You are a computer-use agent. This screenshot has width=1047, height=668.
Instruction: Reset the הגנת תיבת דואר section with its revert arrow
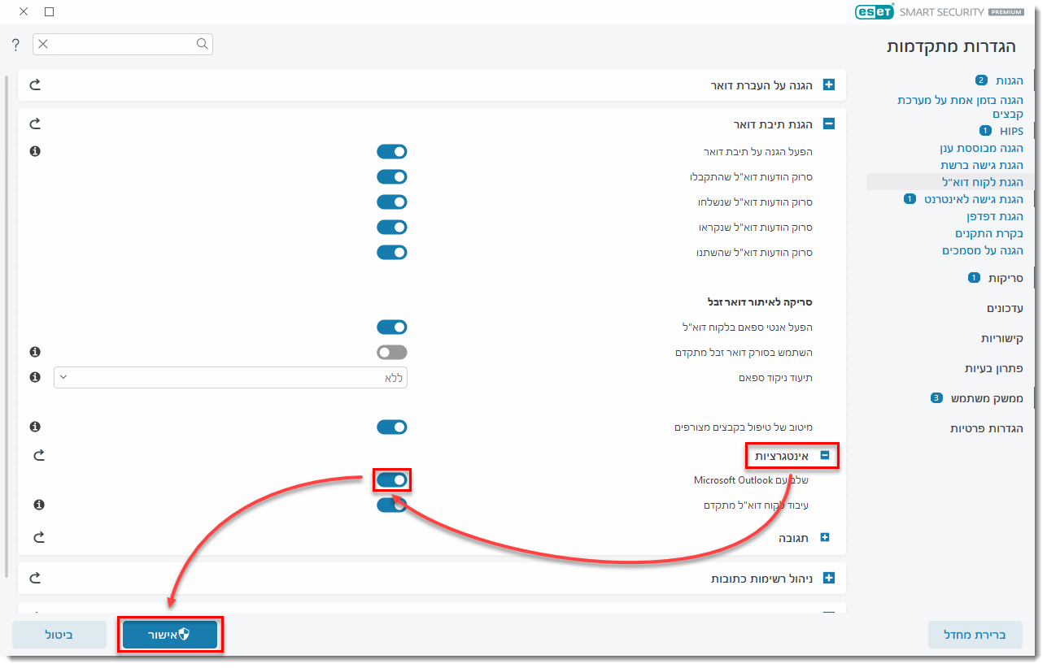[x=35, y=124]
